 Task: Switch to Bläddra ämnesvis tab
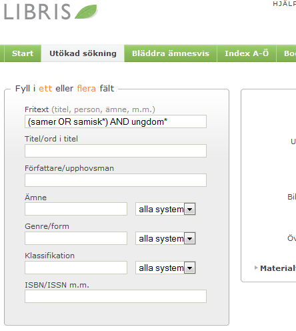tap(171, 53)
